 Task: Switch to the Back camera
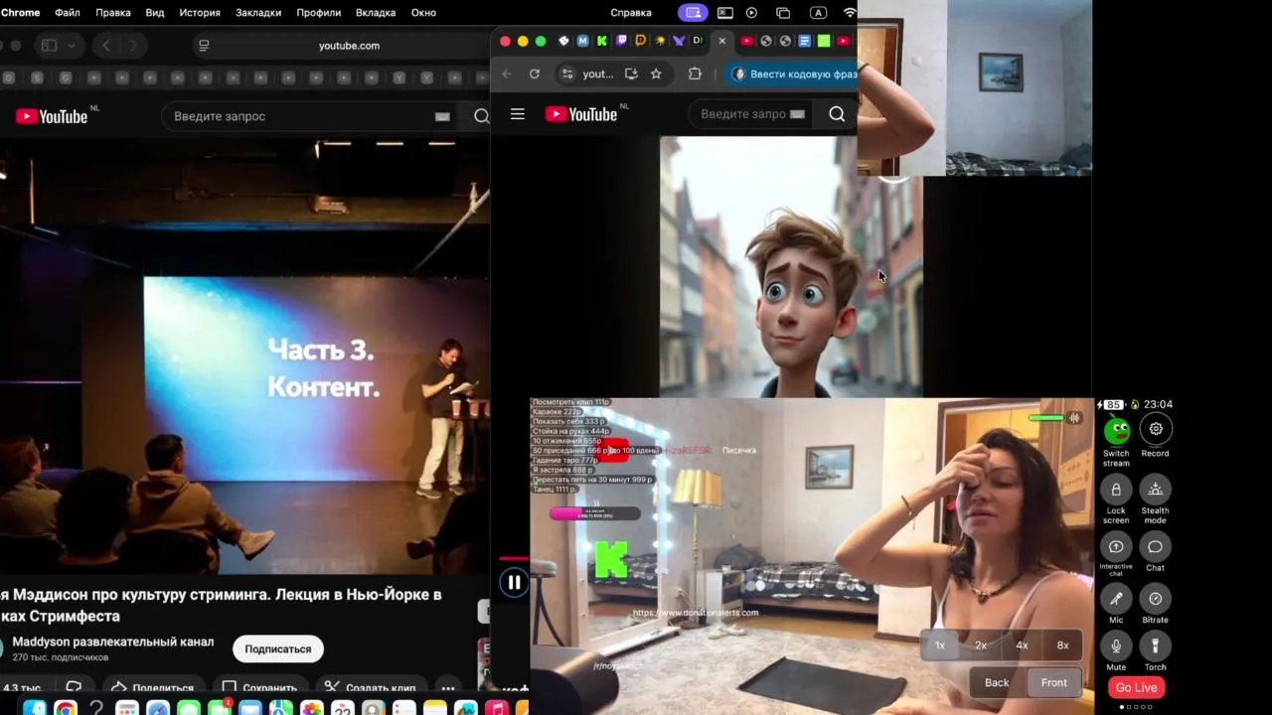997,682
